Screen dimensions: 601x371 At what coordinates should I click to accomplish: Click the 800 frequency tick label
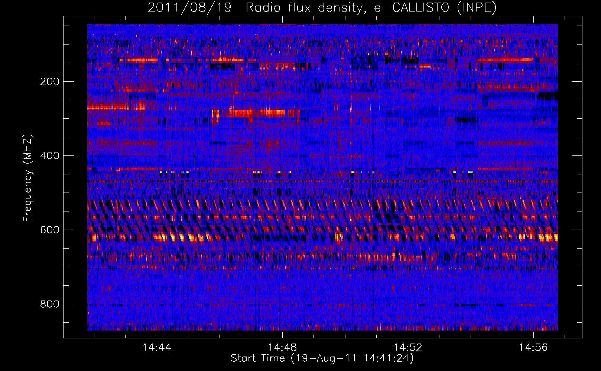tap(50, 304)
